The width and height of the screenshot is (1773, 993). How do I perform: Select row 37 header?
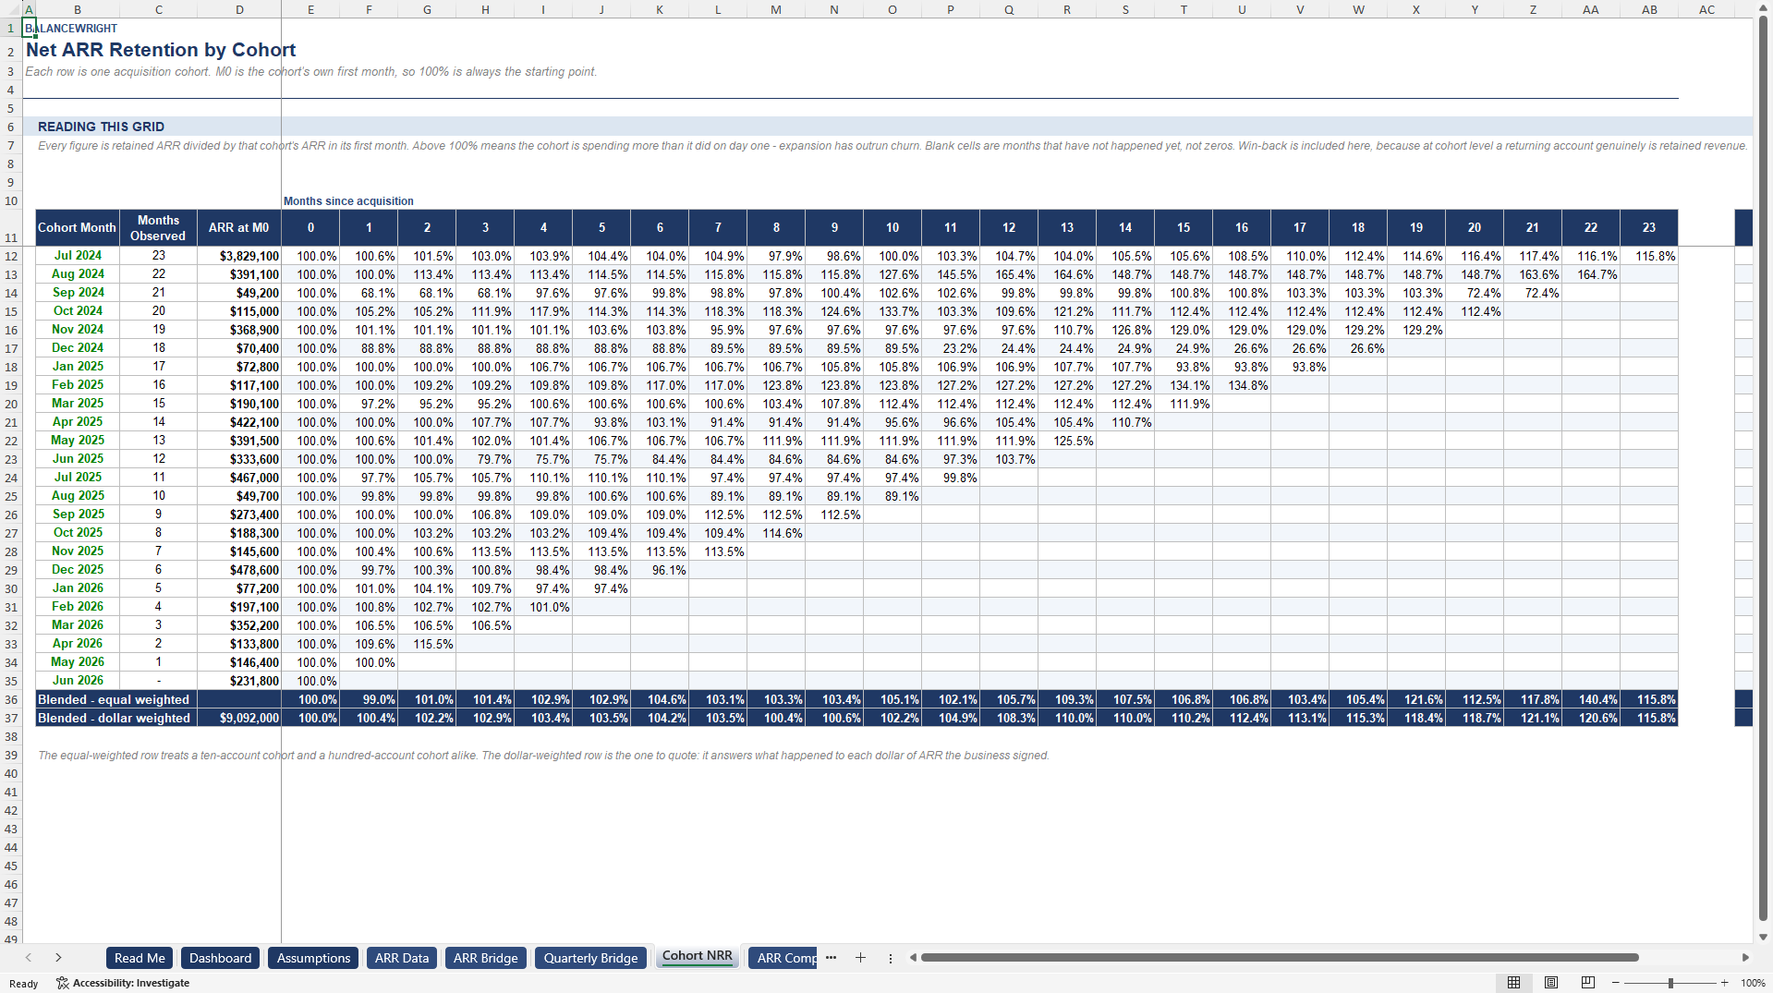[11, 718]
